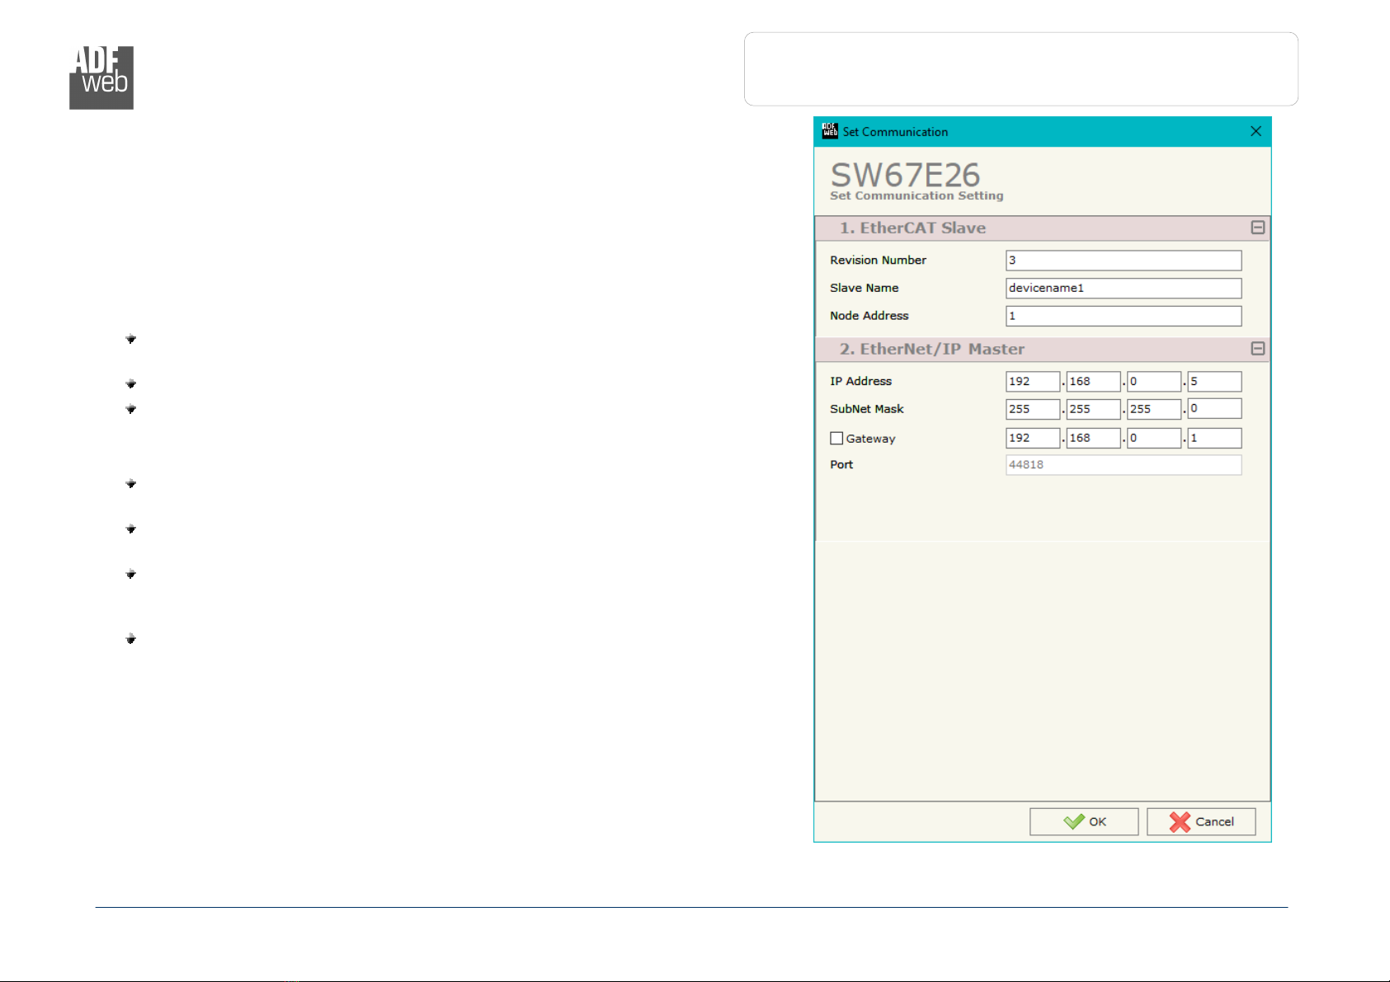This screenshot has width=1390, height=982.
Task: Enable the Gateway checkbox
Action: click(836, 439)
